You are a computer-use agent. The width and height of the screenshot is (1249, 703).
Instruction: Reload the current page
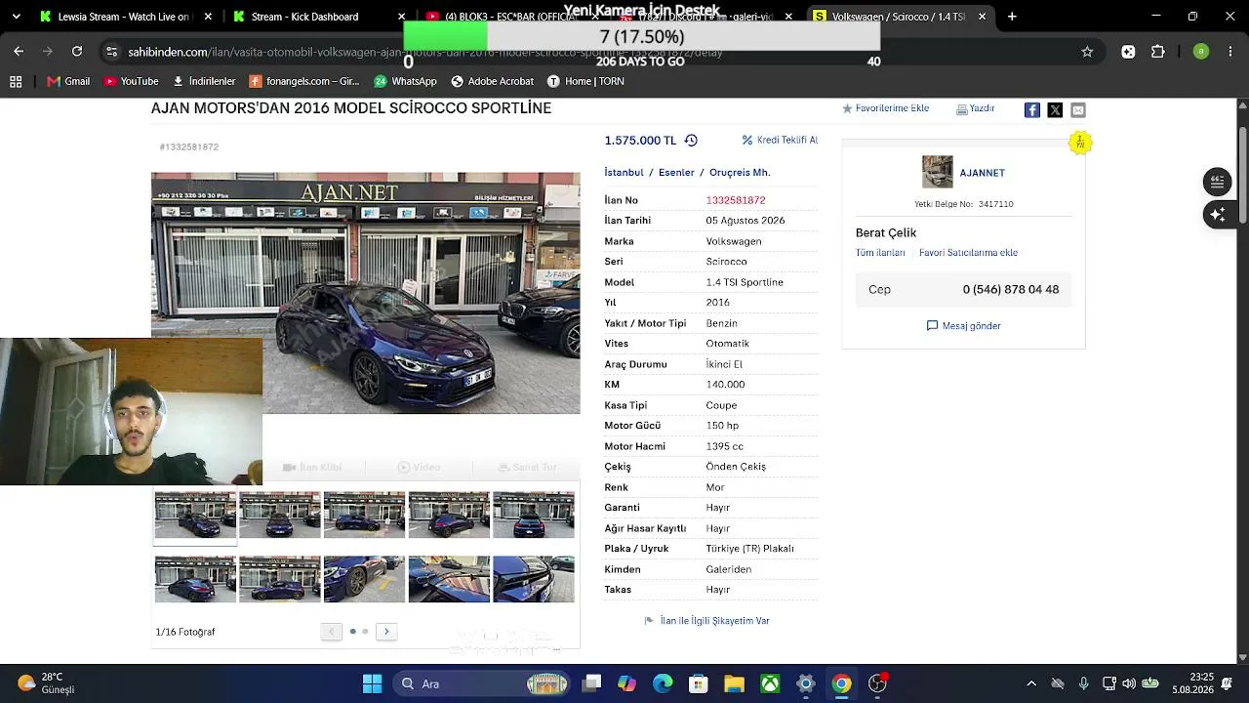77,52
